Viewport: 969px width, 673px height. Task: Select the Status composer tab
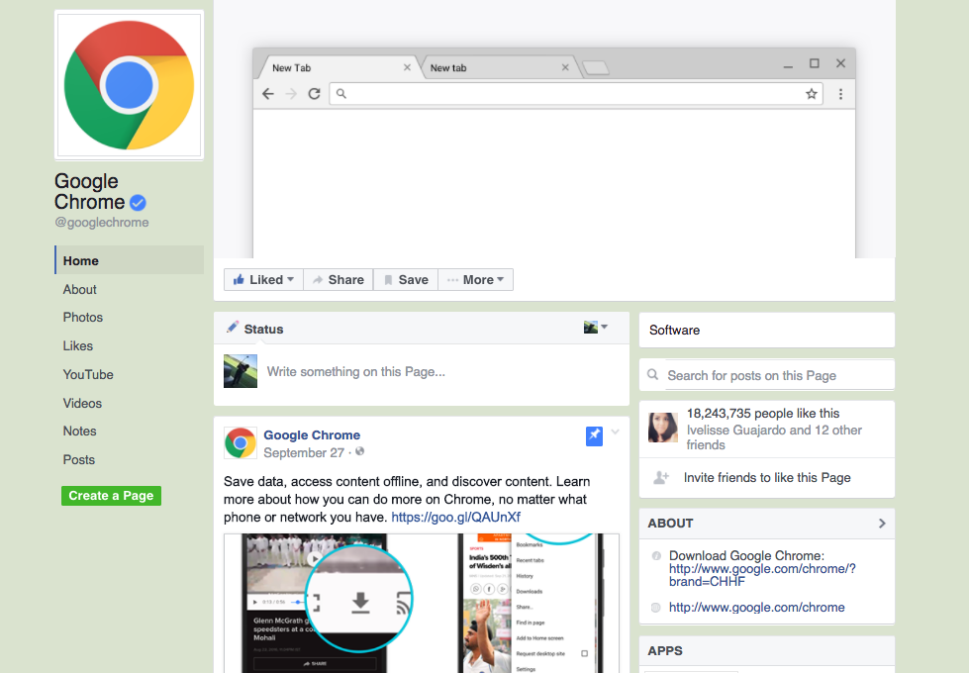click(x=254, y=329)
